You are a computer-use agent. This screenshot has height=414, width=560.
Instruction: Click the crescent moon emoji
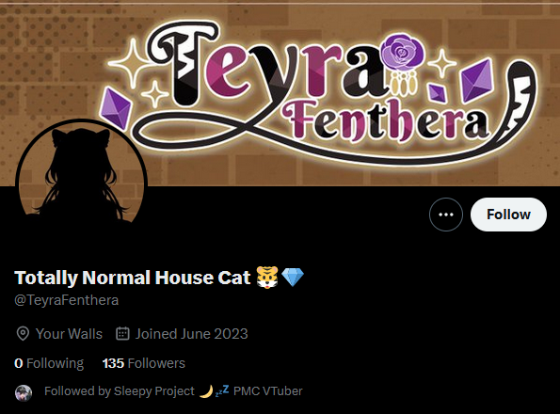tap(206, 391)
